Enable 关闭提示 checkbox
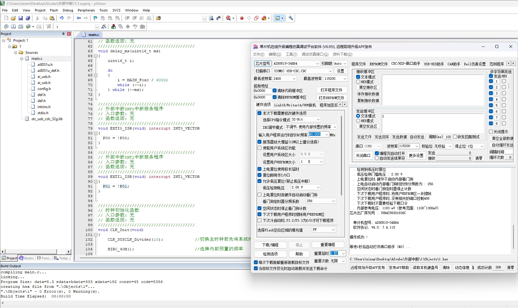 [491, 132]
